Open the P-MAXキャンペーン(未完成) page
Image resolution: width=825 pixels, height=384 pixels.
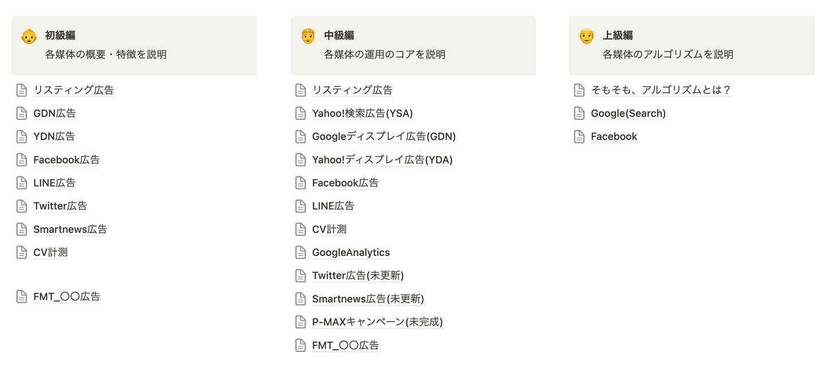point(377,322)
